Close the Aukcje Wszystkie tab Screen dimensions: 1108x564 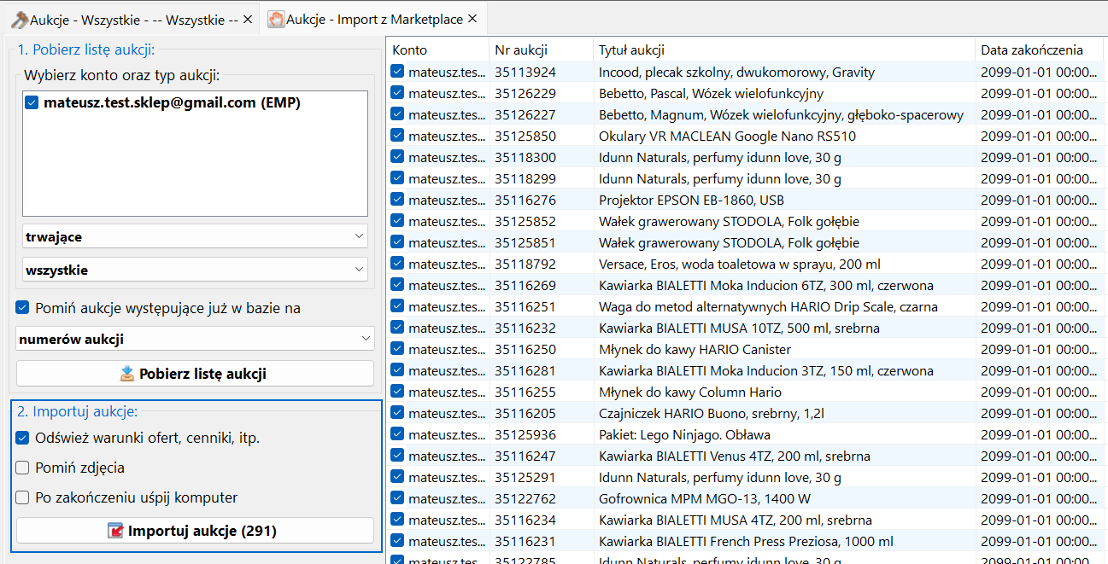248,19
